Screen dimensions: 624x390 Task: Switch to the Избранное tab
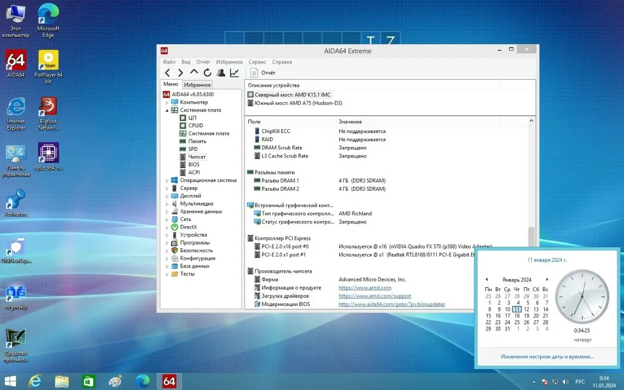(197, 84)
